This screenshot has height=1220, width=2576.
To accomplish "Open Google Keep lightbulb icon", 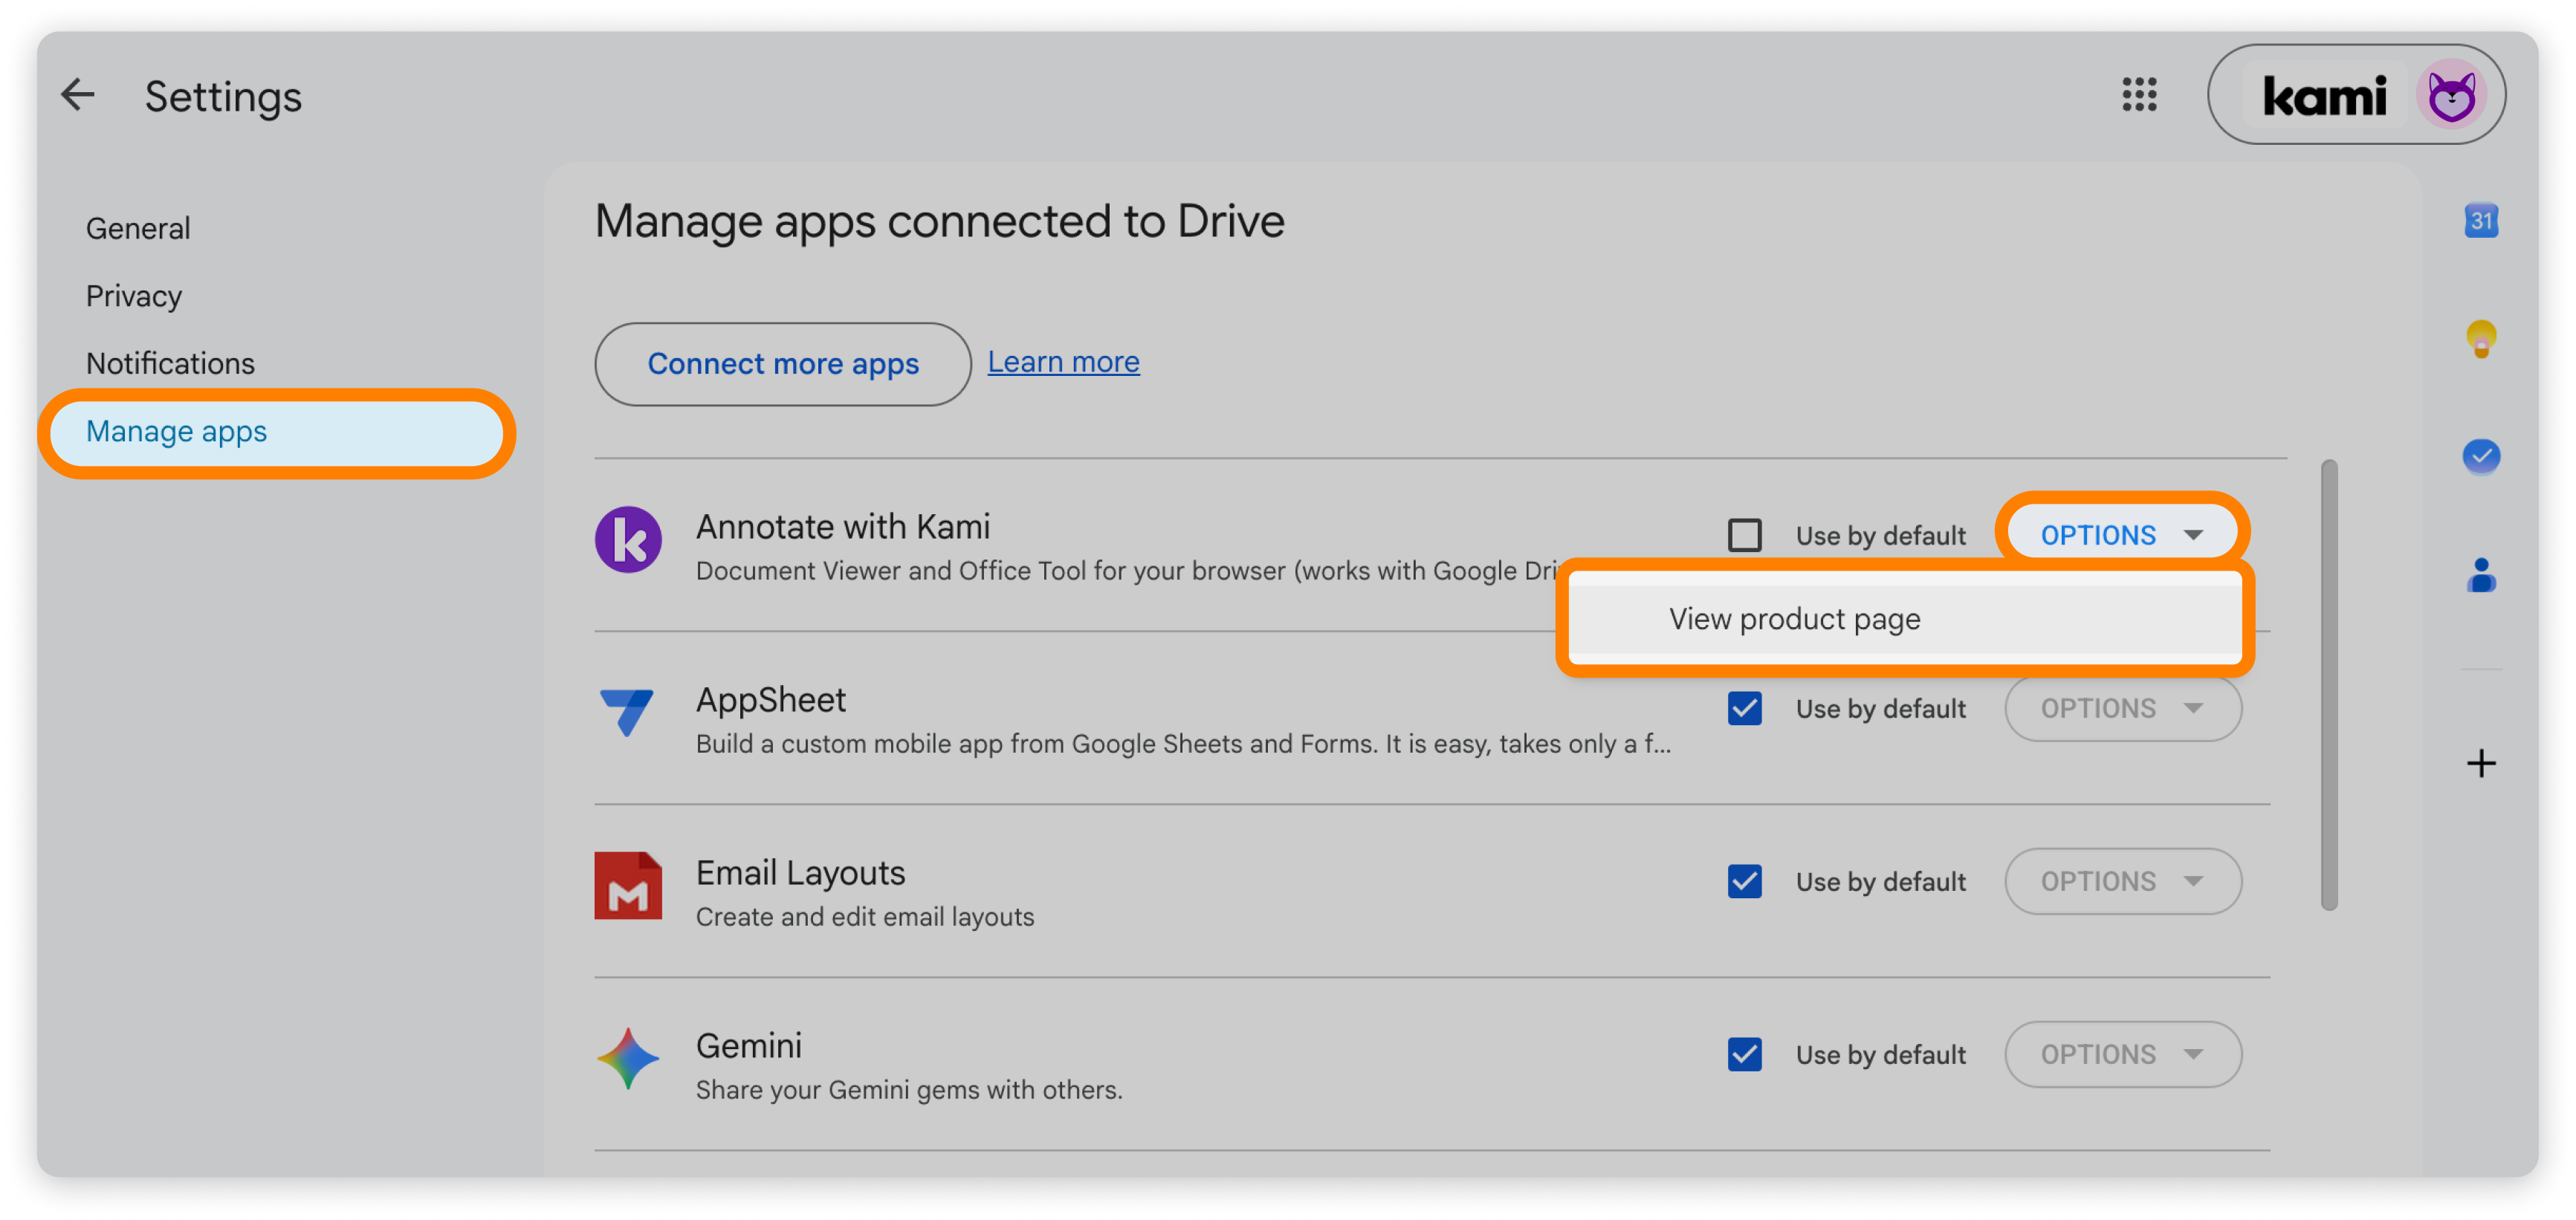I will (2480, 339).
